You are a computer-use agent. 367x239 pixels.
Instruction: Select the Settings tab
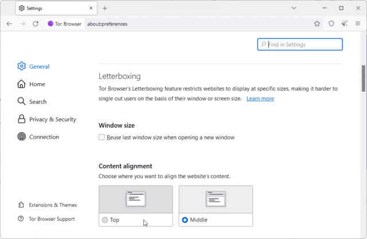56,8
